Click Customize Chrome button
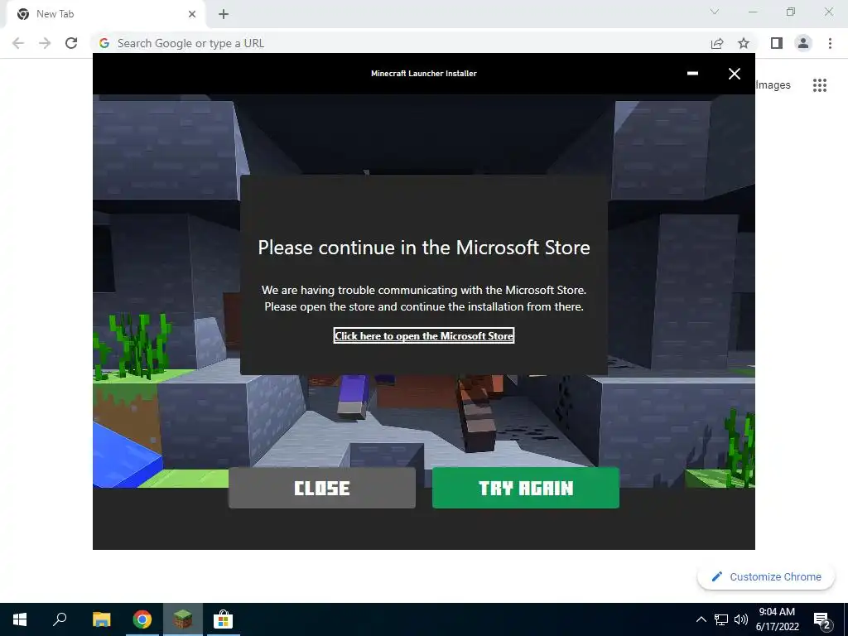Viewport: 848px width, 636px height. pyautogui.click(x=766, y=577)
